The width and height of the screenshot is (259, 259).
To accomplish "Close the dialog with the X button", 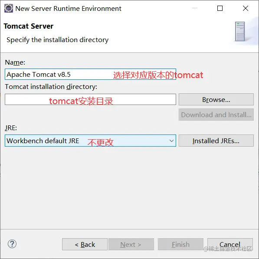I will (x=246, y=8).
